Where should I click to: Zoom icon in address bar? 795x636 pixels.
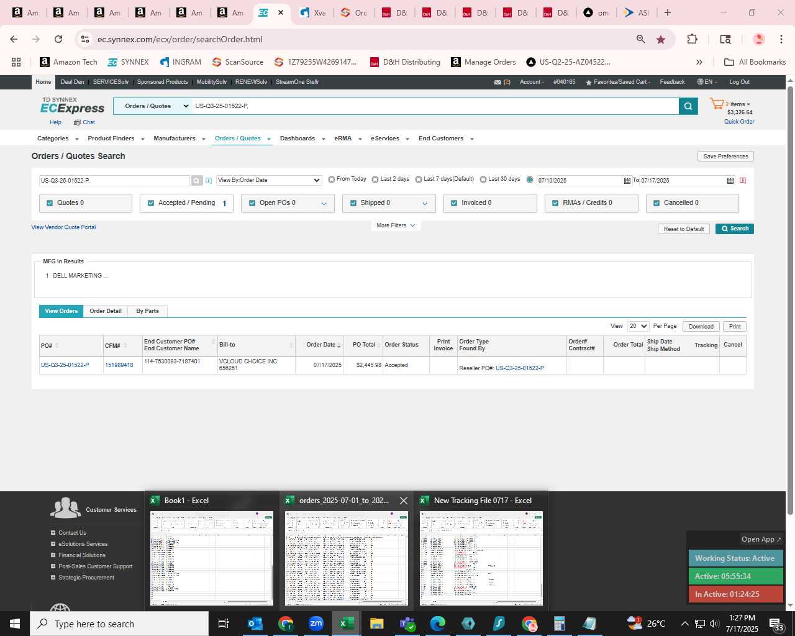[640, 39]
